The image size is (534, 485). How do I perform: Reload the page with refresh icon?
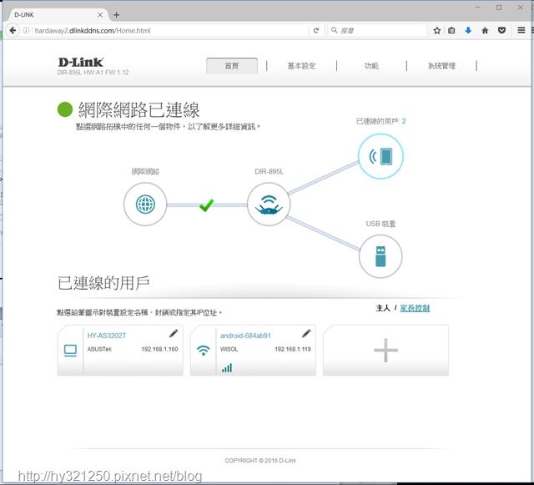[x=316, y=30]
